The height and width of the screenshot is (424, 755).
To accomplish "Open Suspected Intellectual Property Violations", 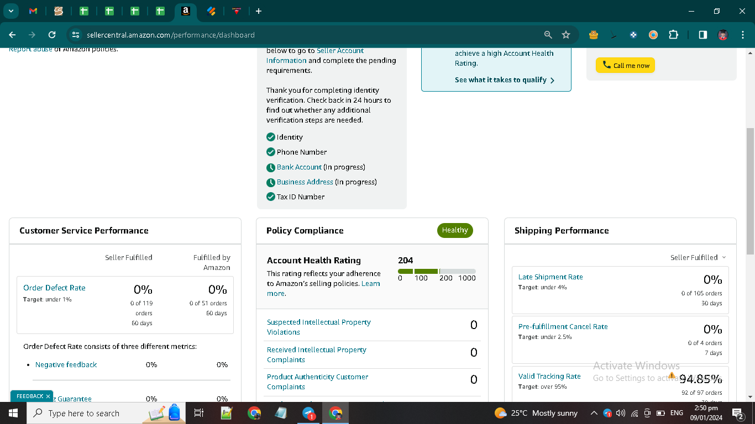I will click(319, 327).
